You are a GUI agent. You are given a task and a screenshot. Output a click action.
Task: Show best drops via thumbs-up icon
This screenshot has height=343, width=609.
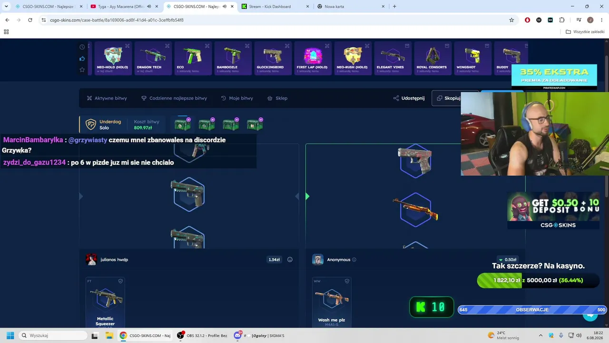click(82, 59)
